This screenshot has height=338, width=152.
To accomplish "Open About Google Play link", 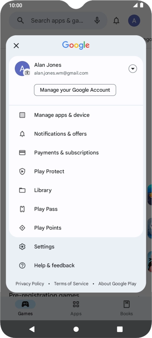I will (117, 284).
